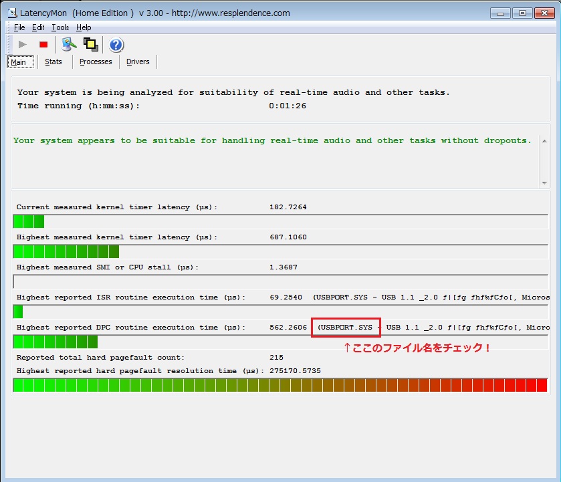Click the highest DPC routine execution bar

pyautogui.click(x=281, y=342)
